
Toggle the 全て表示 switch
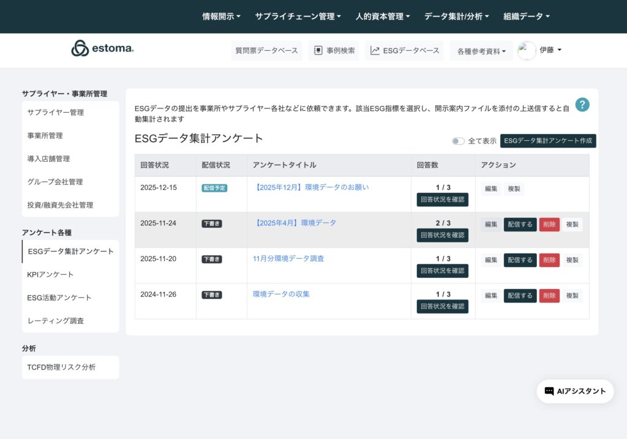(458, 141)
